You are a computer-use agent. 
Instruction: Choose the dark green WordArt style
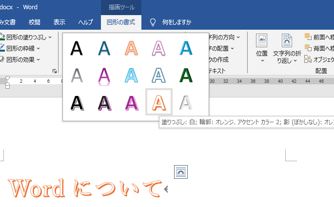tap(186, 75)
